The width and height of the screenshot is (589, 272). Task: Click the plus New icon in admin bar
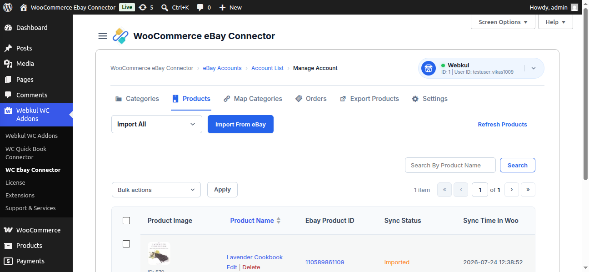pyautogui.click(x=222, y=7)
